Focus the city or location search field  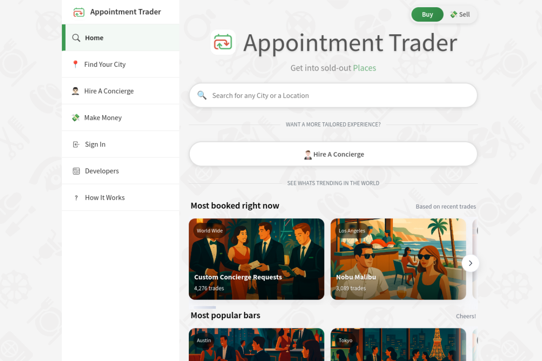pos(333,95)
